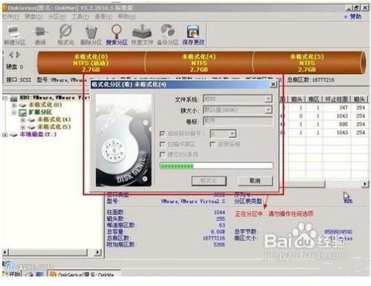Screen dimensions: 371x286
Task: Click the 扇区 (sector) column header
Action: click(314, 99)
